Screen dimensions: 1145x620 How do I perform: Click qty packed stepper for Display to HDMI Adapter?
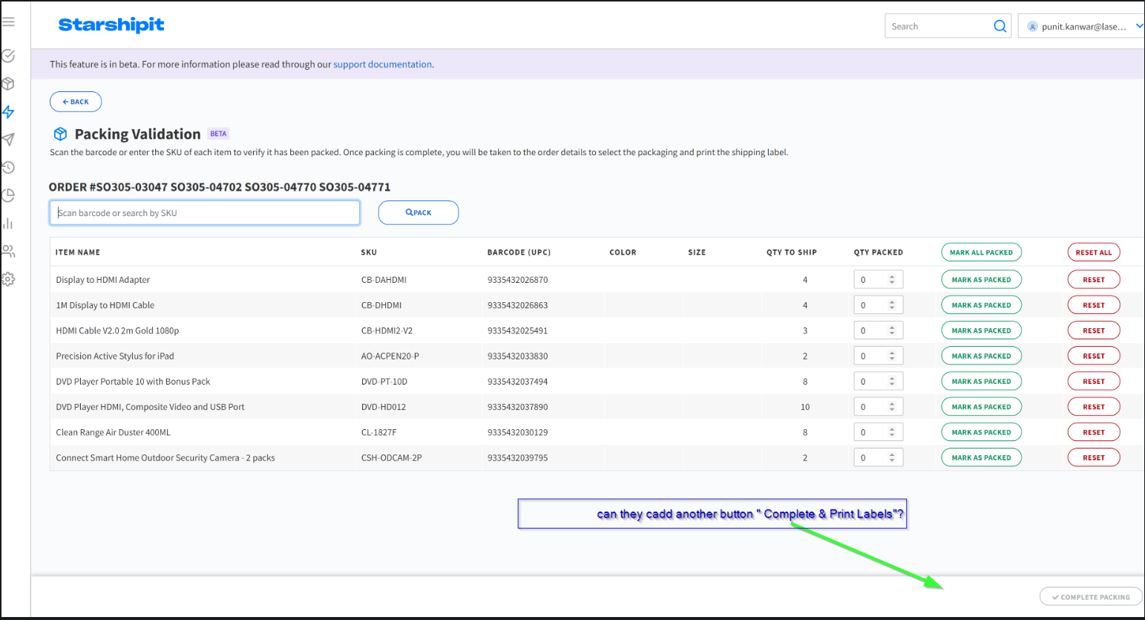pos(892,280)
